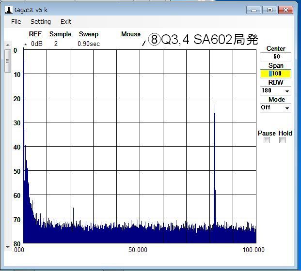This screenshot has height=271, width=301.
Task: Click the yellow Span field showing 100
Action: tap(275, 74)
